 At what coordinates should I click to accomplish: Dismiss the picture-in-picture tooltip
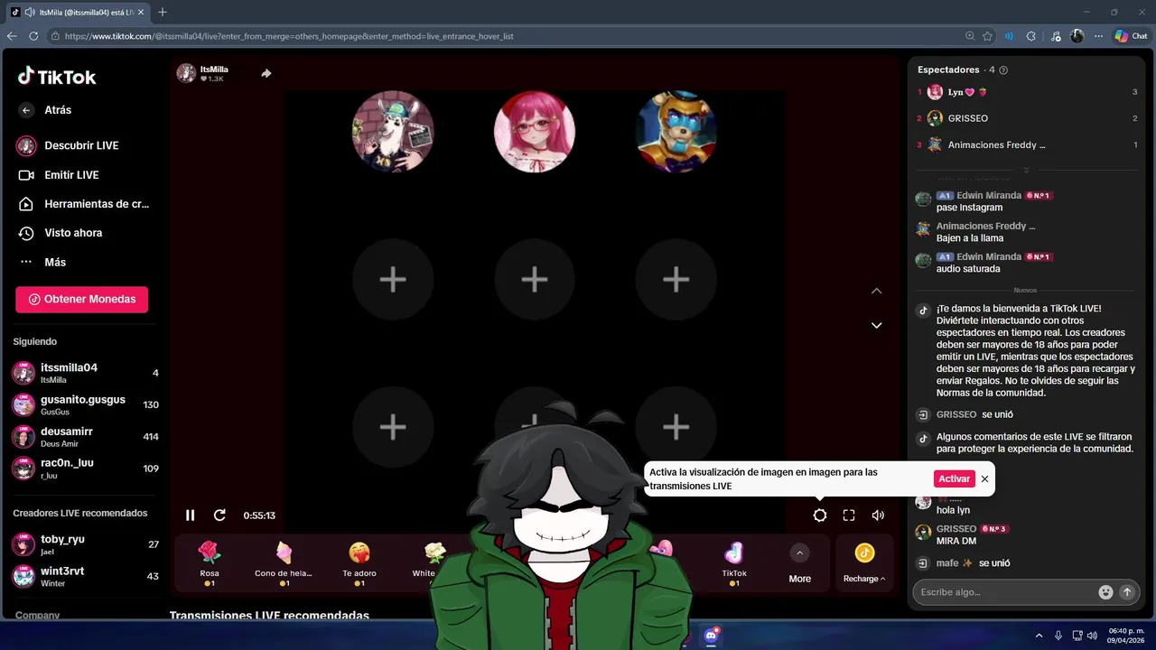pyautogui.click(x=985, y=478)
